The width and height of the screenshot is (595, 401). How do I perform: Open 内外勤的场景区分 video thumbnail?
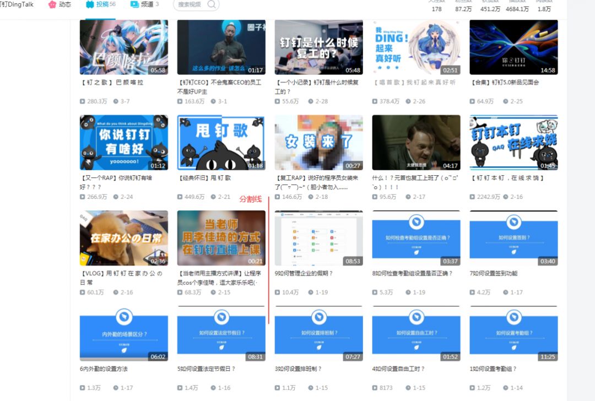(124, 333)
